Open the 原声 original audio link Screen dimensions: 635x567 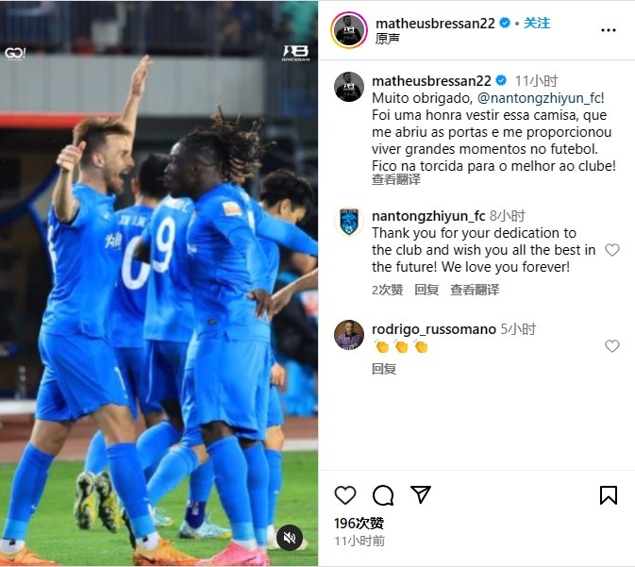[x=388, y=39]
